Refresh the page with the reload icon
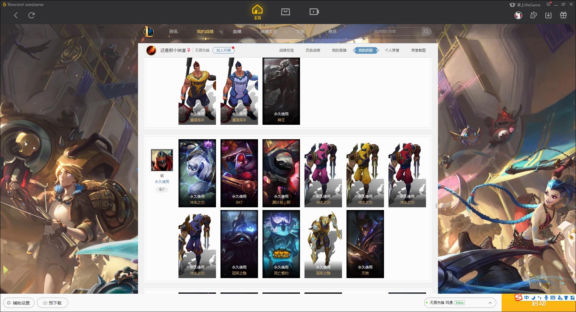The image size is (576, 312). tap(31, 15)
